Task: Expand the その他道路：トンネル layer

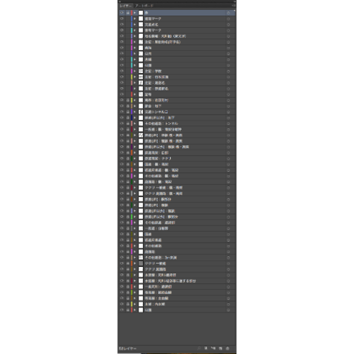Action: tap(135, 124)
